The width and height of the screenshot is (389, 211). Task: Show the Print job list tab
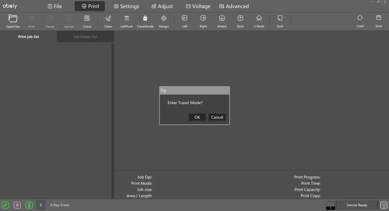[x=29, y=37]
